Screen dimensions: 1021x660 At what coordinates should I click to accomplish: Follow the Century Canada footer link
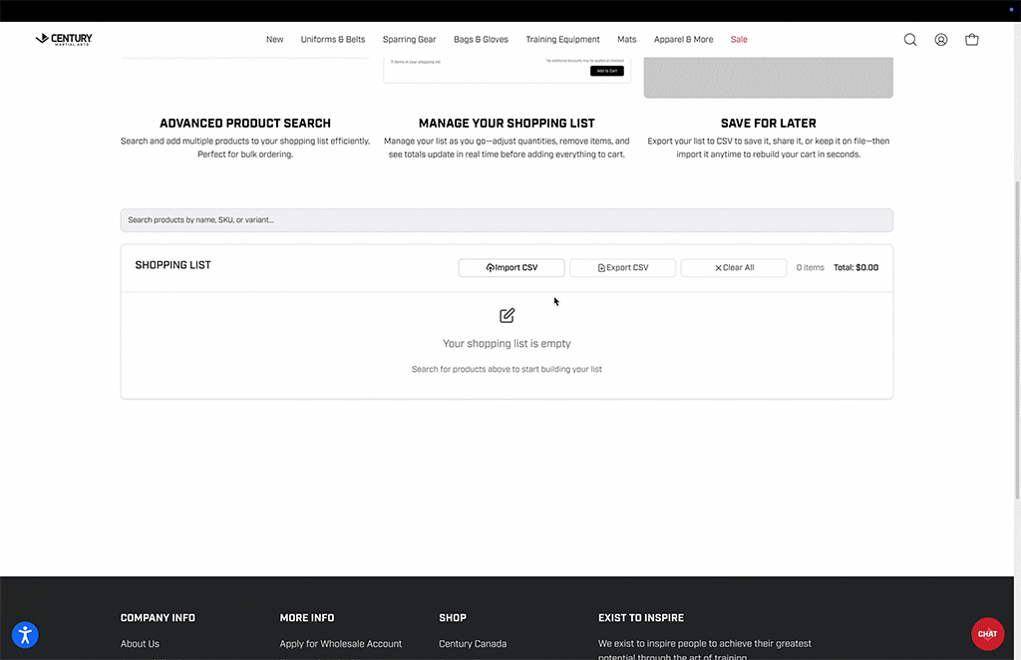click(473, 644)
